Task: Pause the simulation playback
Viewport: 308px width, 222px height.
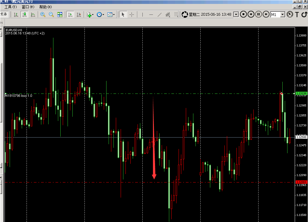Action: (x=259, y=14)
